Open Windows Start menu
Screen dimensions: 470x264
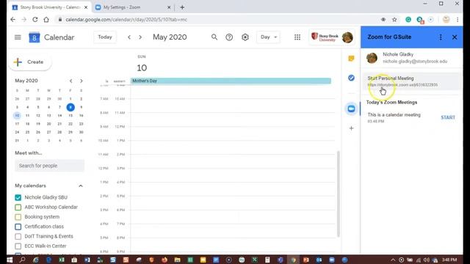point(10,260)
